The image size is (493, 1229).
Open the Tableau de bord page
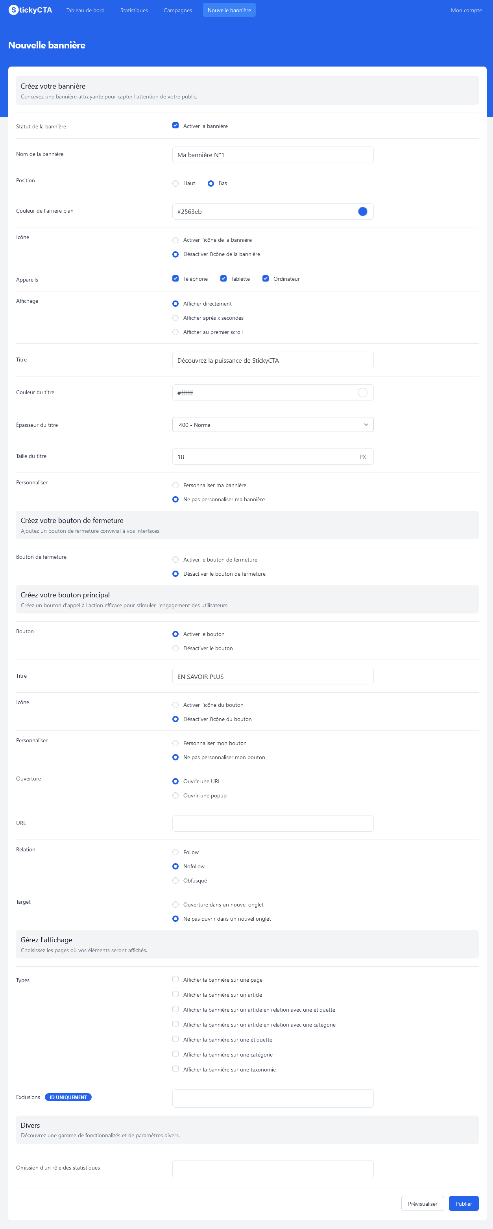coord(85,10)
